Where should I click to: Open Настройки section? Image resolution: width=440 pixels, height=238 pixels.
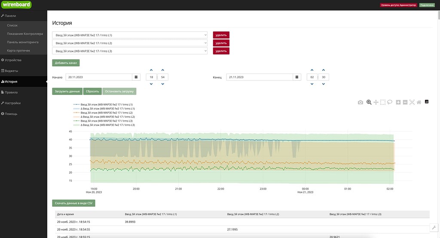click(x=24, y=103)
